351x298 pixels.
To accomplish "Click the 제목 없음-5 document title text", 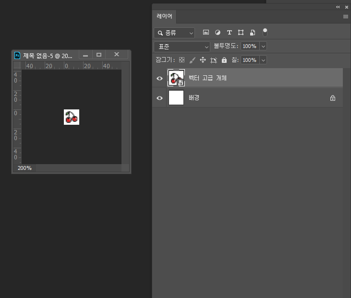I will [48, 56].
